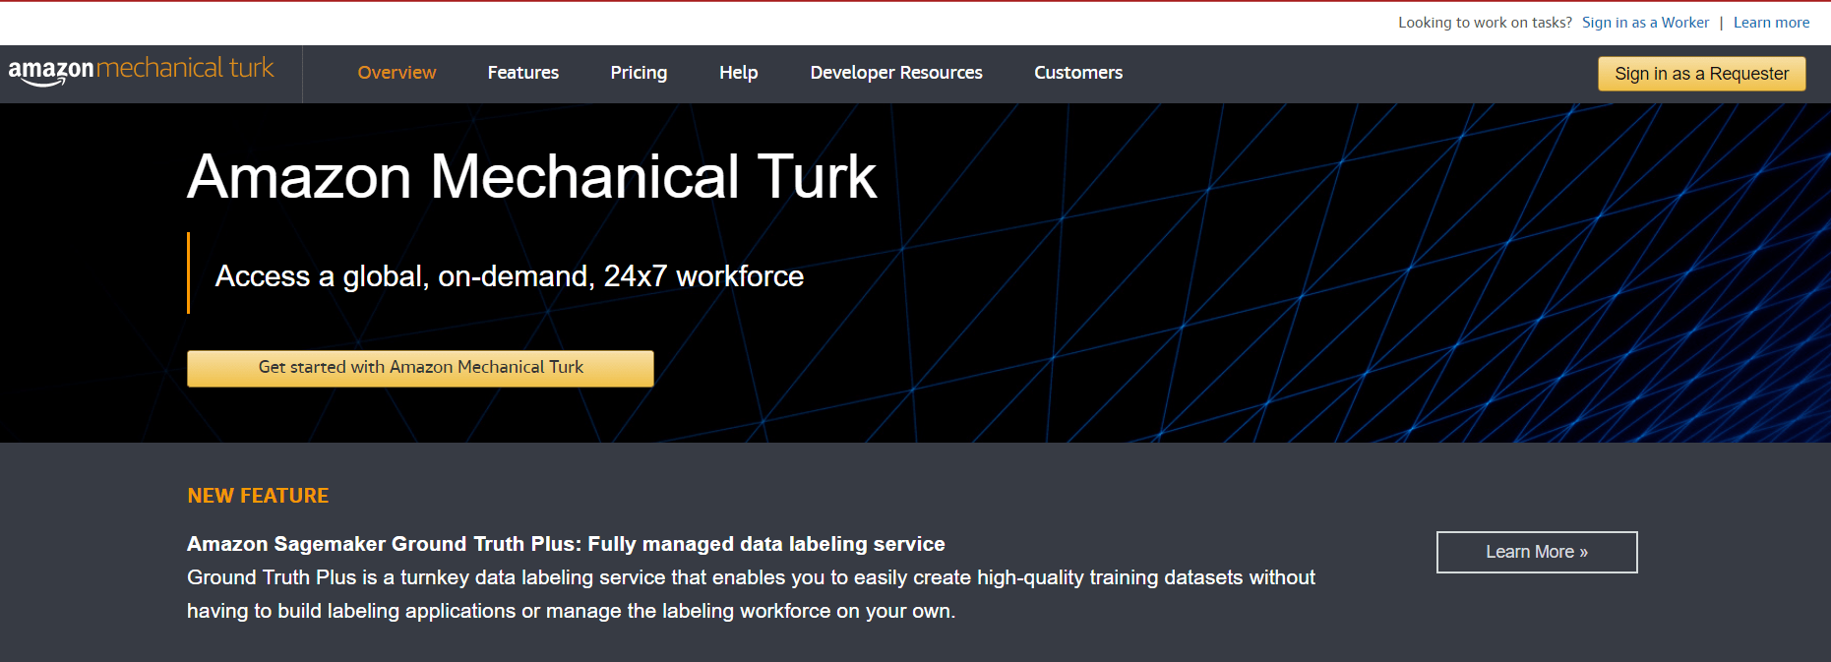Click the Amazon Mechanical Turk hero heading
This screenshot has width=1831, height=662.
532,177
